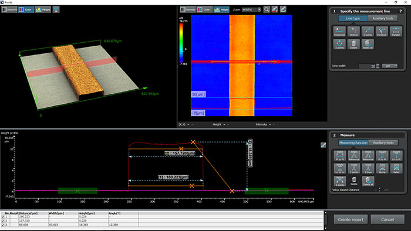Click the Create report button

pos(351,219)
